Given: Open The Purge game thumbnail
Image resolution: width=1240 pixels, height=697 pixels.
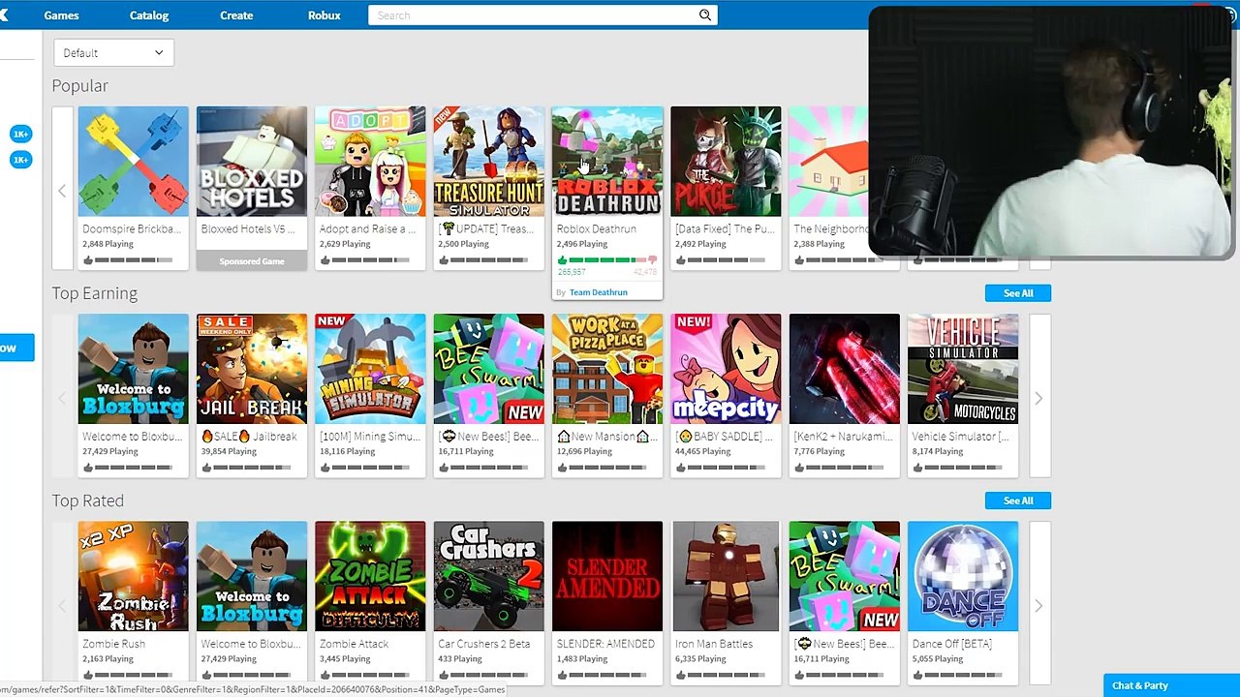Looking at the screenshot, I should tap(726, 162).
